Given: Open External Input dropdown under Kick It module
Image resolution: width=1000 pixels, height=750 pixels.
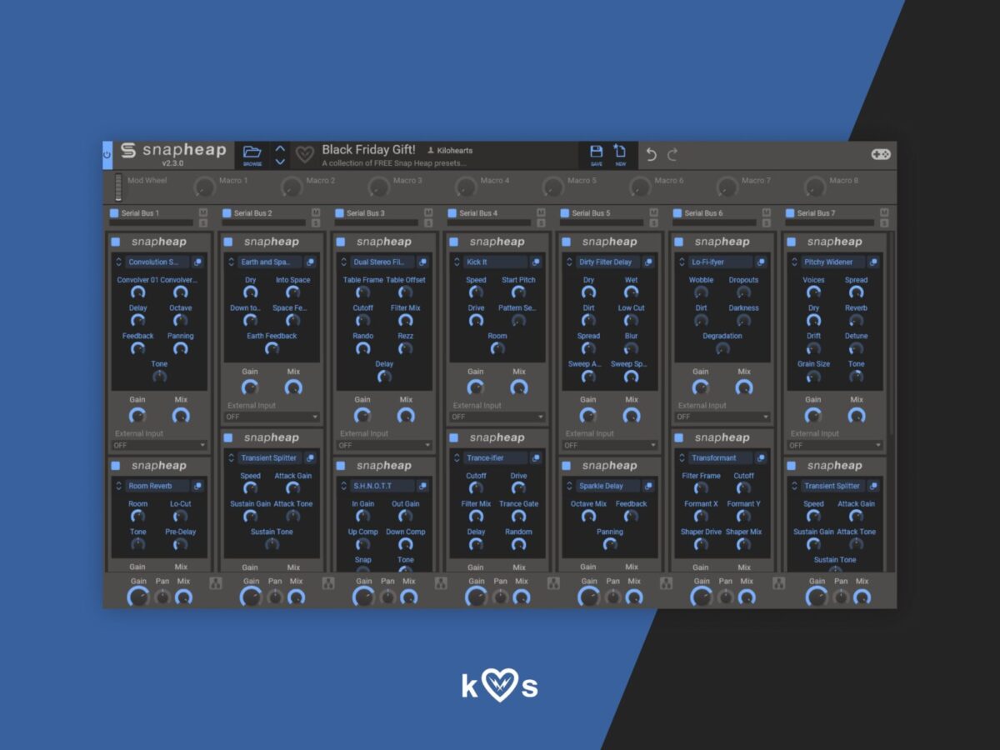Looking at the screenshot, I should tap(498, 417).
